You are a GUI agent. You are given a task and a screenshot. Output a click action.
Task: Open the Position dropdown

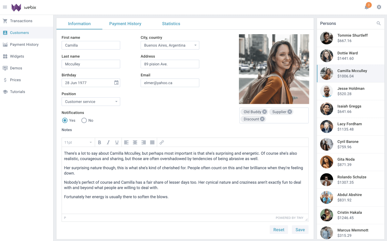point(116,102)
